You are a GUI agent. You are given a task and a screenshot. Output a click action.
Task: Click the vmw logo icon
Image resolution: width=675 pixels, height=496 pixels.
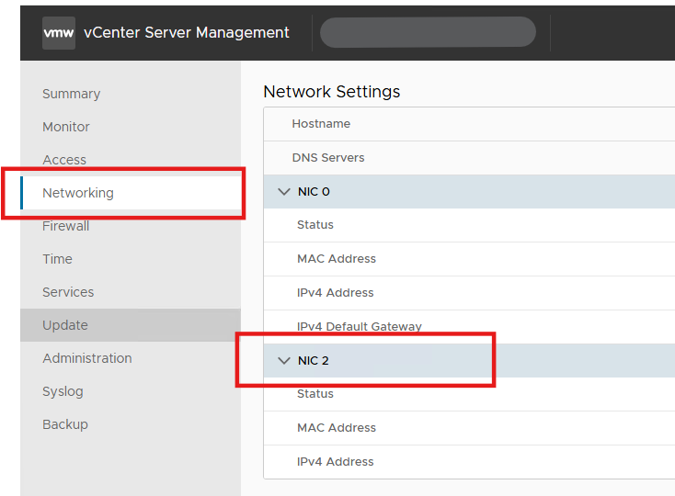tap(57, 32)
